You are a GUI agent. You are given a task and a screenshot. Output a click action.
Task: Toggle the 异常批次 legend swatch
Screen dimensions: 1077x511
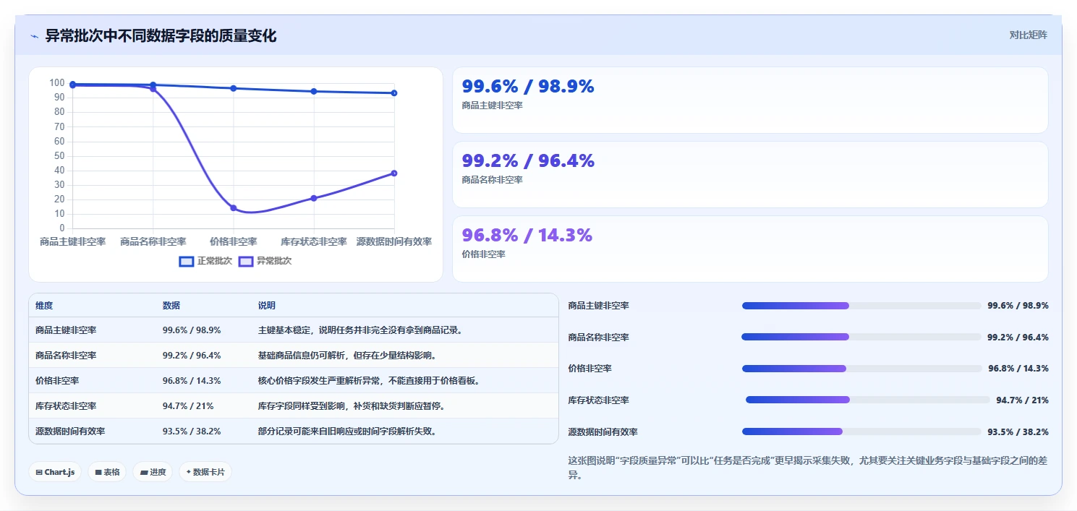pos(246,261)
